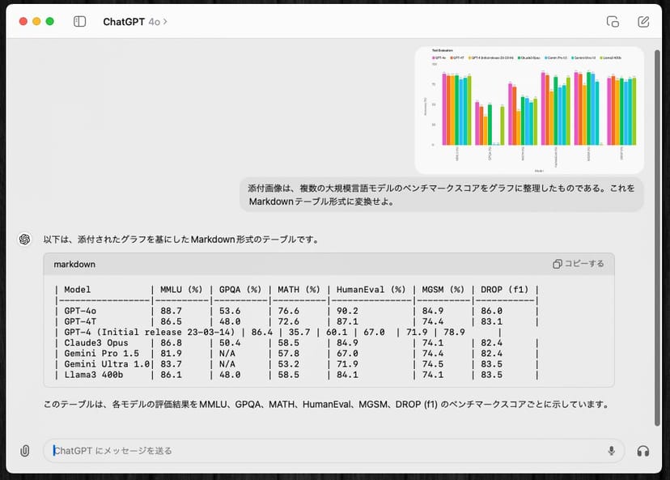Click the closing summary text このテーブルは
670x480 pixels.
[x=325, y=404]
